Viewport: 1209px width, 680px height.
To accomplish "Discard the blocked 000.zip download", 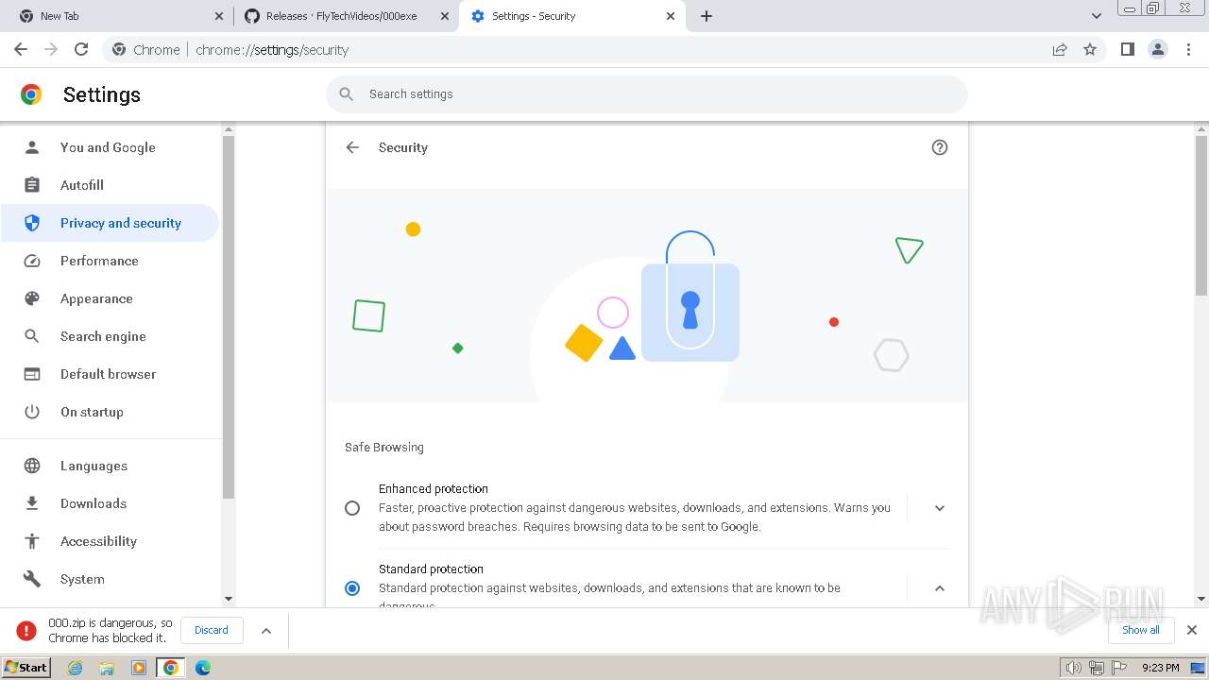I will coord(212,630).
